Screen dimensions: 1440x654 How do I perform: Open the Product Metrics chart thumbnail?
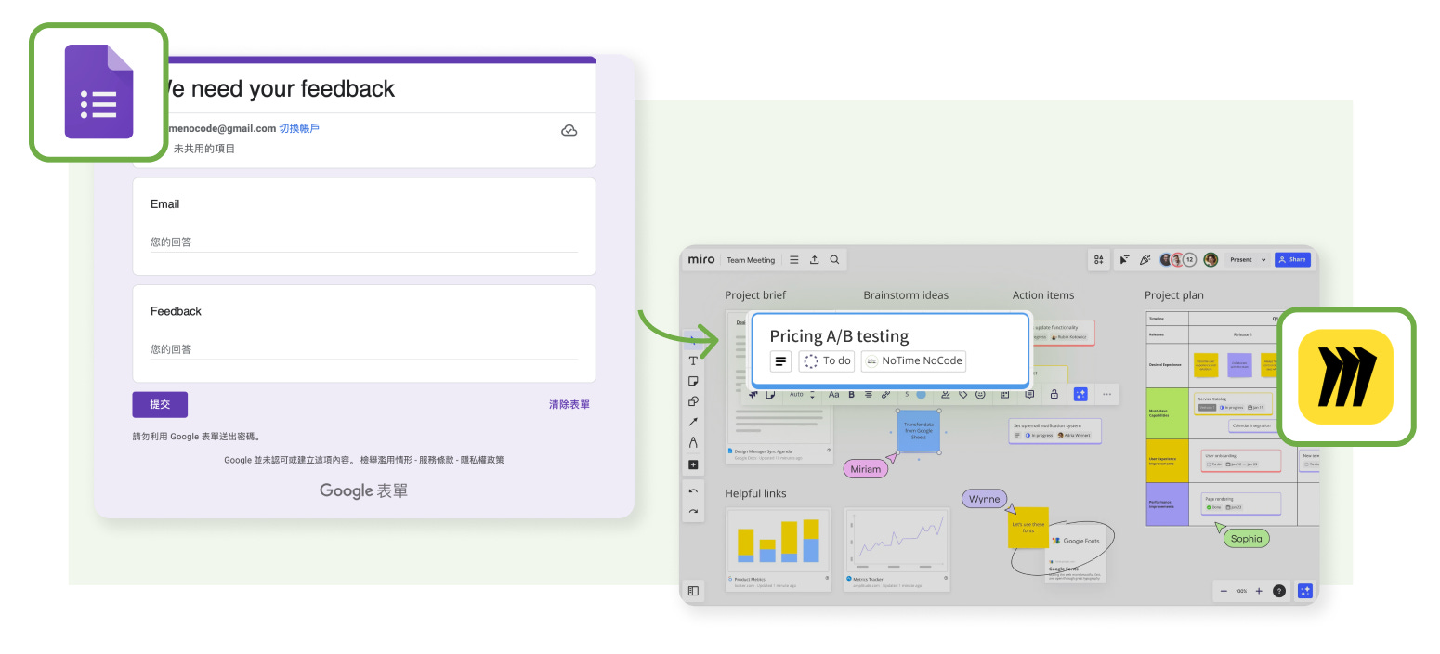(779, 541)
